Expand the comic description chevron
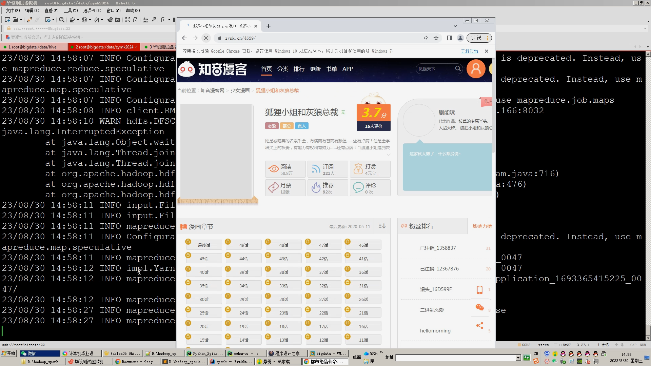Screen dimensions: 651x366 tap(389, 155)
